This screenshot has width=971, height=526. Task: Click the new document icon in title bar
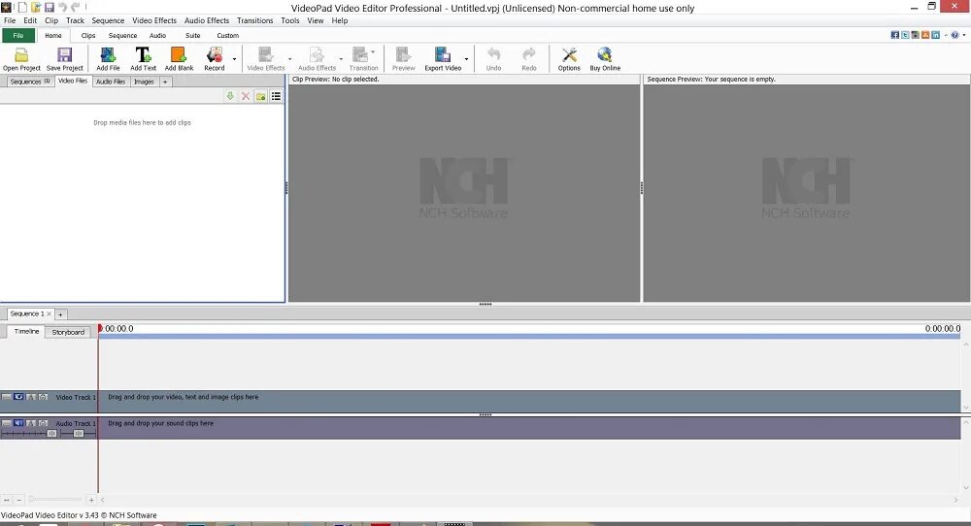tap(22, 8)
